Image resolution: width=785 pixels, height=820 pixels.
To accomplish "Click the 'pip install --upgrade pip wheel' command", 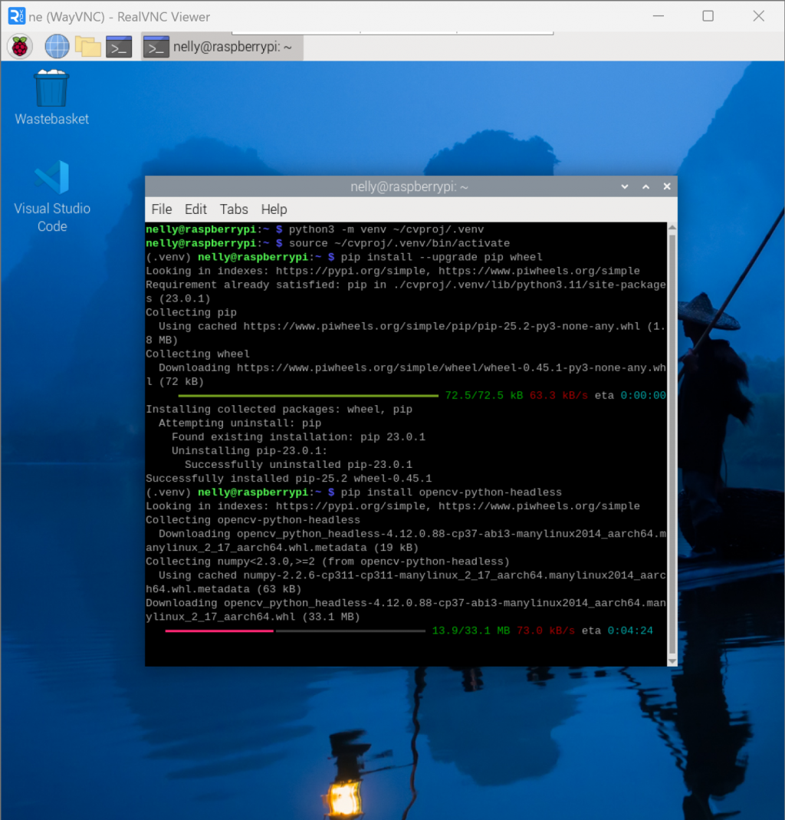I will (442, 257).
